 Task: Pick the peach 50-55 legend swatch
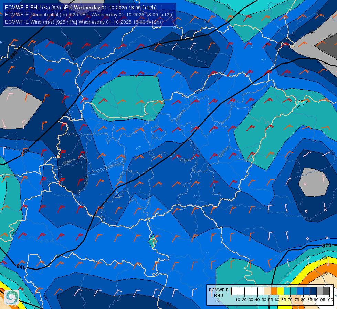pos(267,291)
